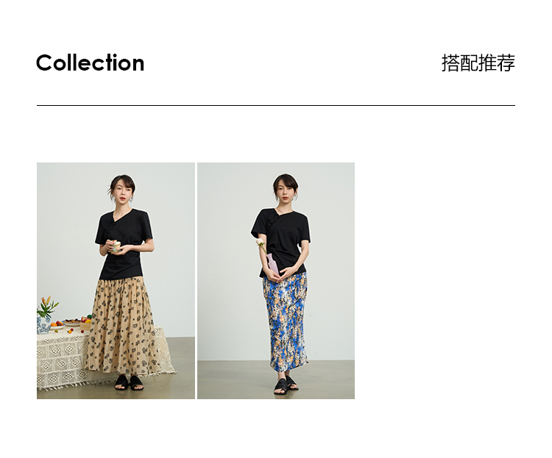Click the cup held by left model
Viewport: 552px width, 458px height.
pos(116,246)
